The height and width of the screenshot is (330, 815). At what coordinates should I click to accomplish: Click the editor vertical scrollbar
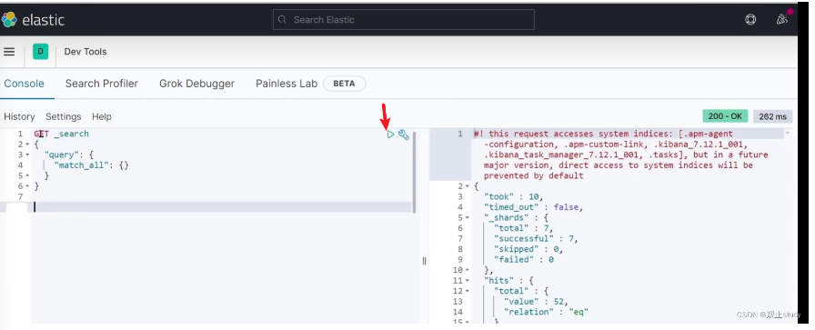pyautogui.click(x=414, y=172)
